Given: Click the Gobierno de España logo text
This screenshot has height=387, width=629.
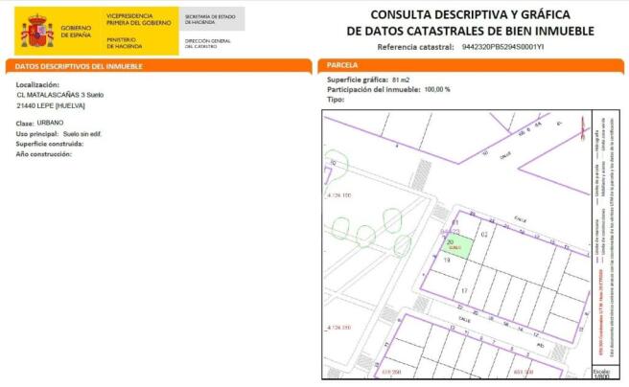Looking at the screenshot, I should pyautogui.click(x=76, y=32).
